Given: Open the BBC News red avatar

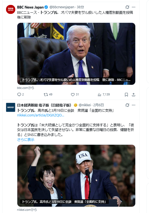Looking at the screenshot, I should coord(11,9).
